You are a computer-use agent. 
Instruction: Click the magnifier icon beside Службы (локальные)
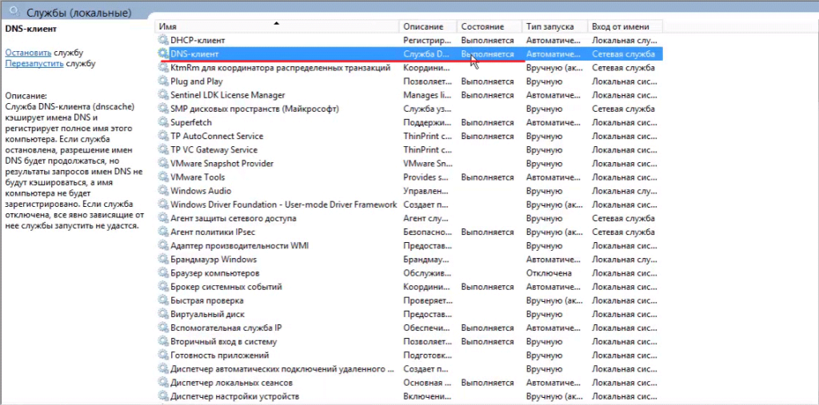click(x=14, y=13)
